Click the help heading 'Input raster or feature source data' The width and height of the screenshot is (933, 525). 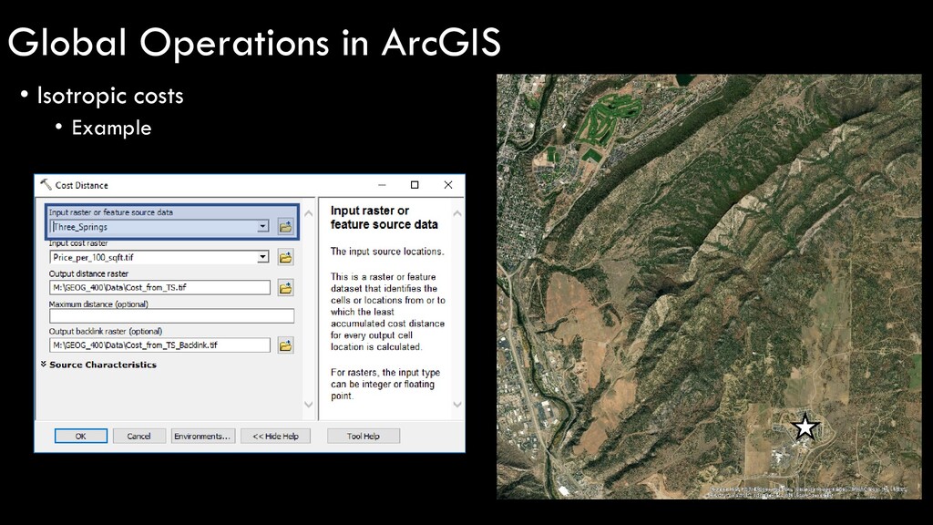[x=384, y=217]
